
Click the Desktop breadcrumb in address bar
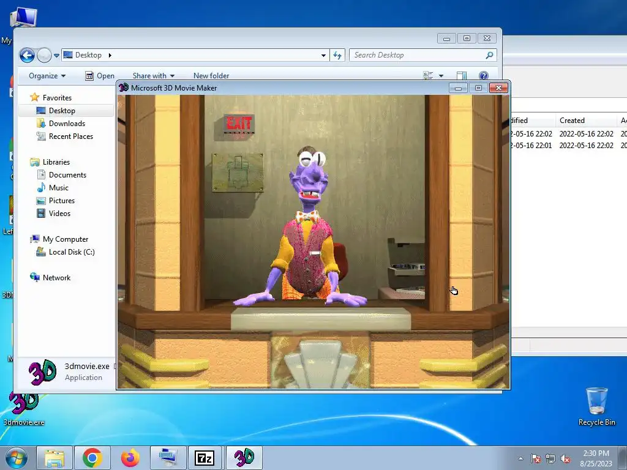point(88,55)
